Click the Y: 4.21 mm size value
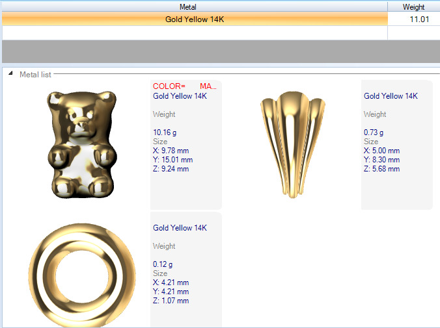 [x=171, y=292]
